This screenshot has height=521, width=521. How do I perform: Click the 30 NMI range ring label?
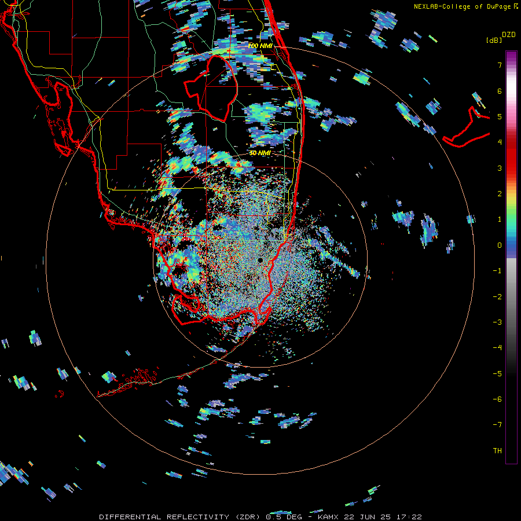[x=260, y=153]
